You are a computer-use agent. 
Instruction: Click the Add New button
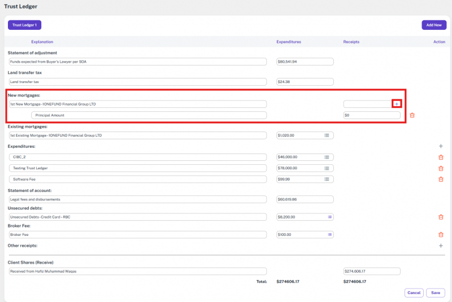point(433,25)
